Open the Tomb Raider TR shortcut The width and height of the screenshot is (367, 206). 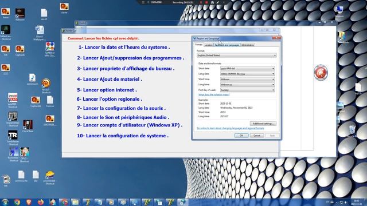(x=13, y=138)
